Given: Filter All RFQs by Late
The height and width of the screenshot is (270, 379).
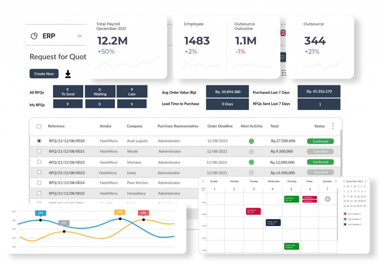Looking at the screenshot, I should coord(132,92).
